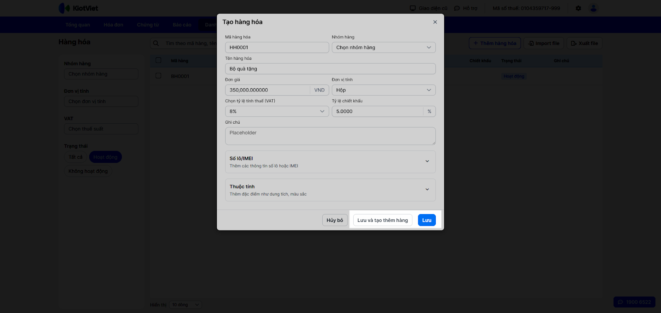
Task: Click the search magnifier icon
Action: 156,43
